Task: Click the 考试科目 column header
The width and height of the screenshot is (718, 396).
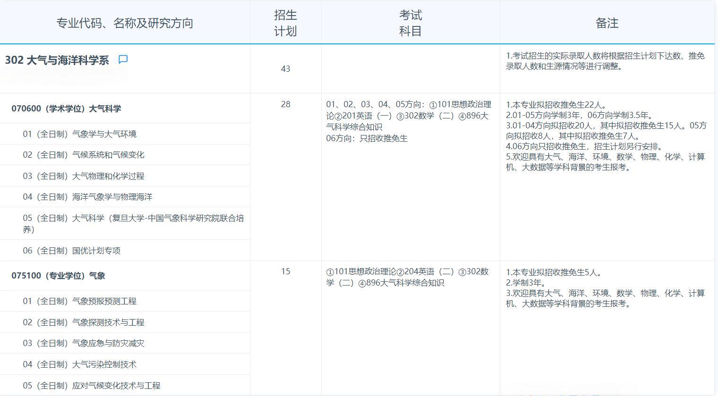Action: (410, 22)
